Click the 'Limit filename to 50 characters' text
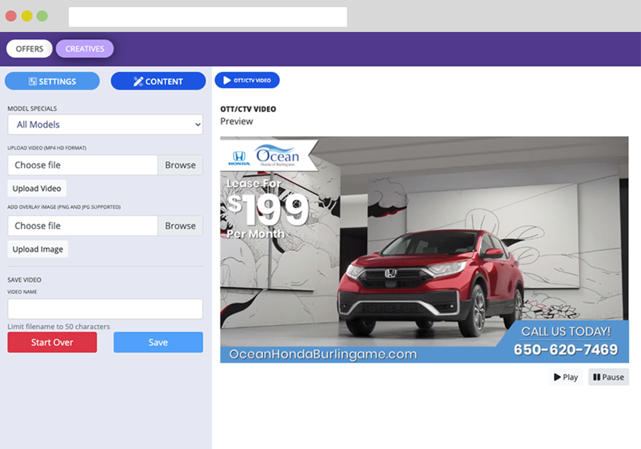Image resolution: width=641 pixels, height=449 pixels. pos(58,326)
